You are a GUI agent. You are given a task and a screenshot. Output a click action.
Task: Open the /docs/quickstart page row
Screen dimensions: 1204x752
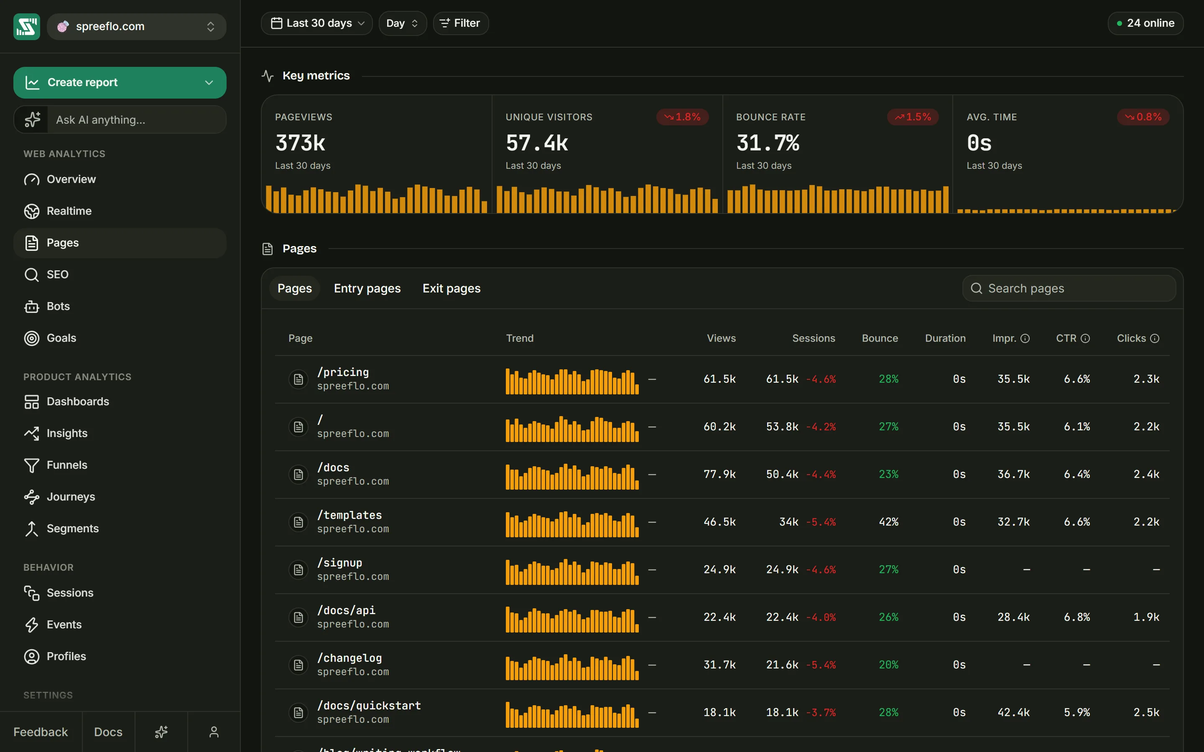[722, 713]
